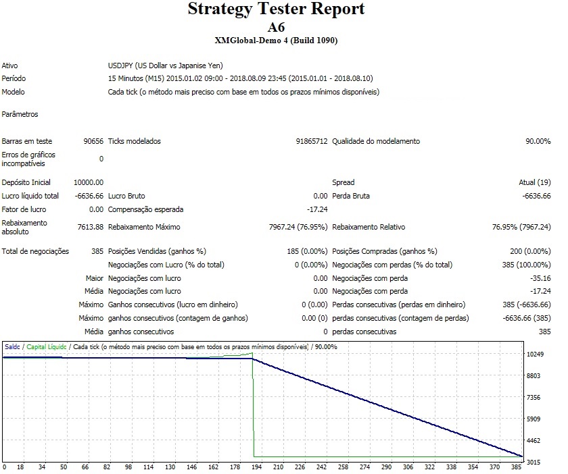Select the "A6" heading below the title
The height and width of the screenshot is (474, 568).
pos(277,27)
